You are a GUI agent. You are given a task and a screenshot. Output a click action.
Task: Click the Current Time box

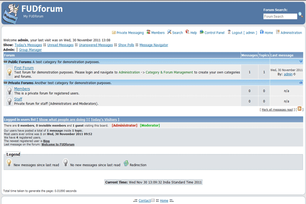click(154, 182)
